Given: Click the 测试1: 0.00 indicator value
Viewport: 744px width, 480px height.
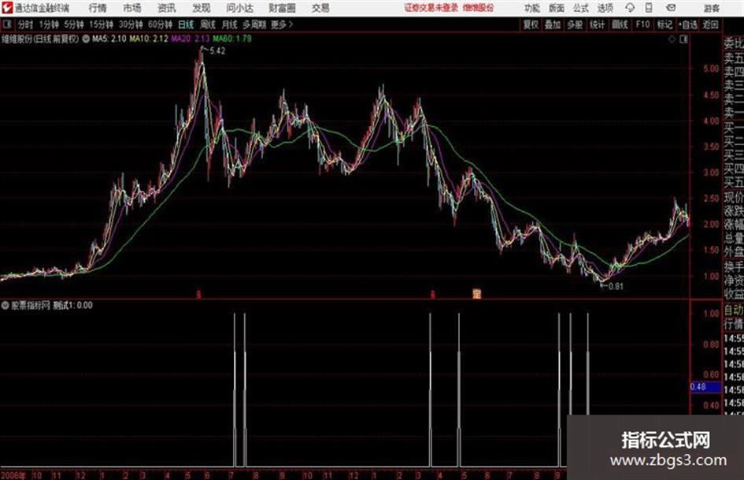Looking at the screenshot, I should [x=72, y=305].
